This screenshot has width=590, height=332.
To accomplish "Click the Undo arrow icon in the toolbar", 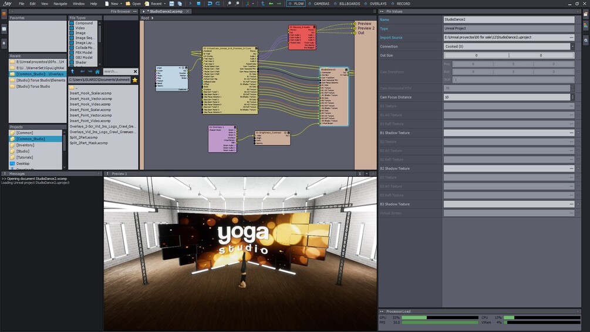I will 210,4.
